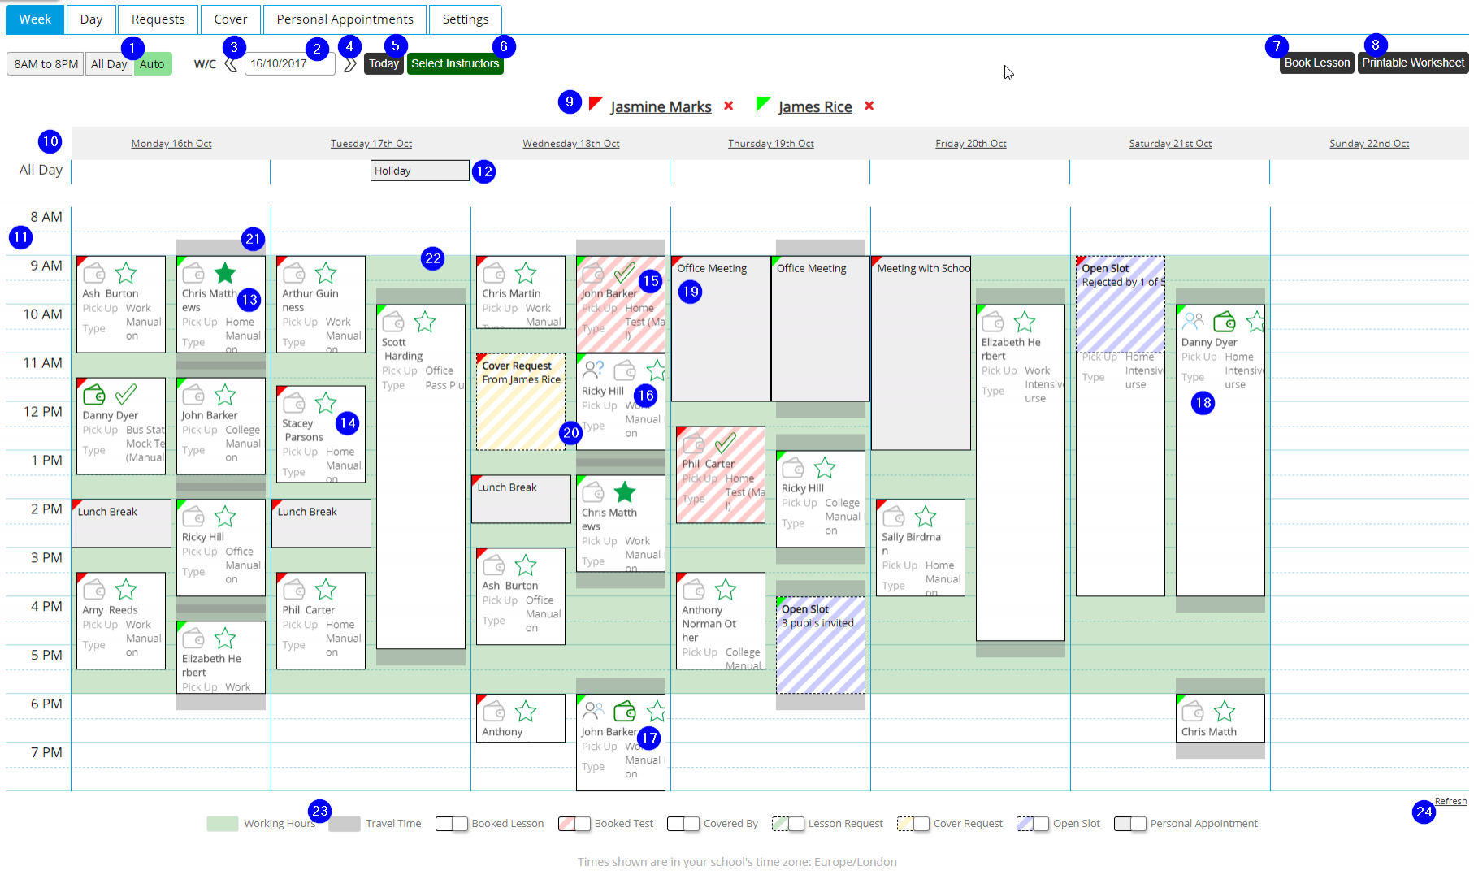Remove James Rice from view
The width and height of the screenshot is (1474, 879).
(869, 106)
